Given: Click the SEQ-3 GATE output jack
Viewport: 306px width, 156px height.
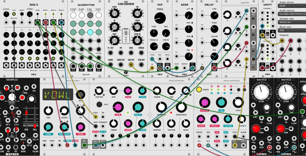Looking at the screenshot, I should pos(37,23).
